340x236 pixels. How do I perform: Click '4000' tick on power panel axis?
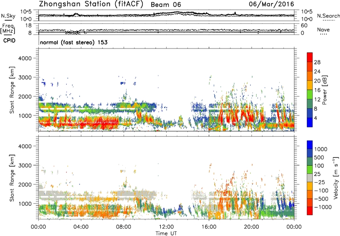coord(25,58)
